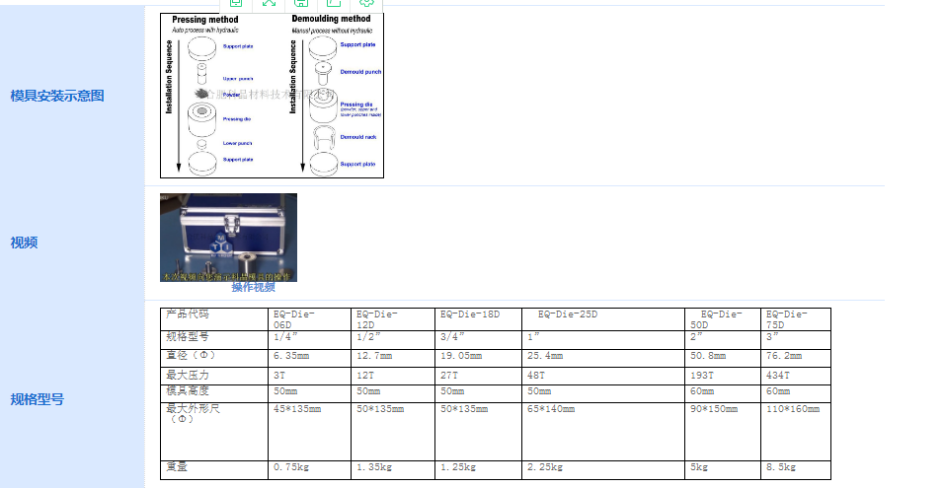Image resolution: width=944 pixels, height=488 pixels.
Task: Click the 2.25kg weight cell
Action: [x=602, y=470]
